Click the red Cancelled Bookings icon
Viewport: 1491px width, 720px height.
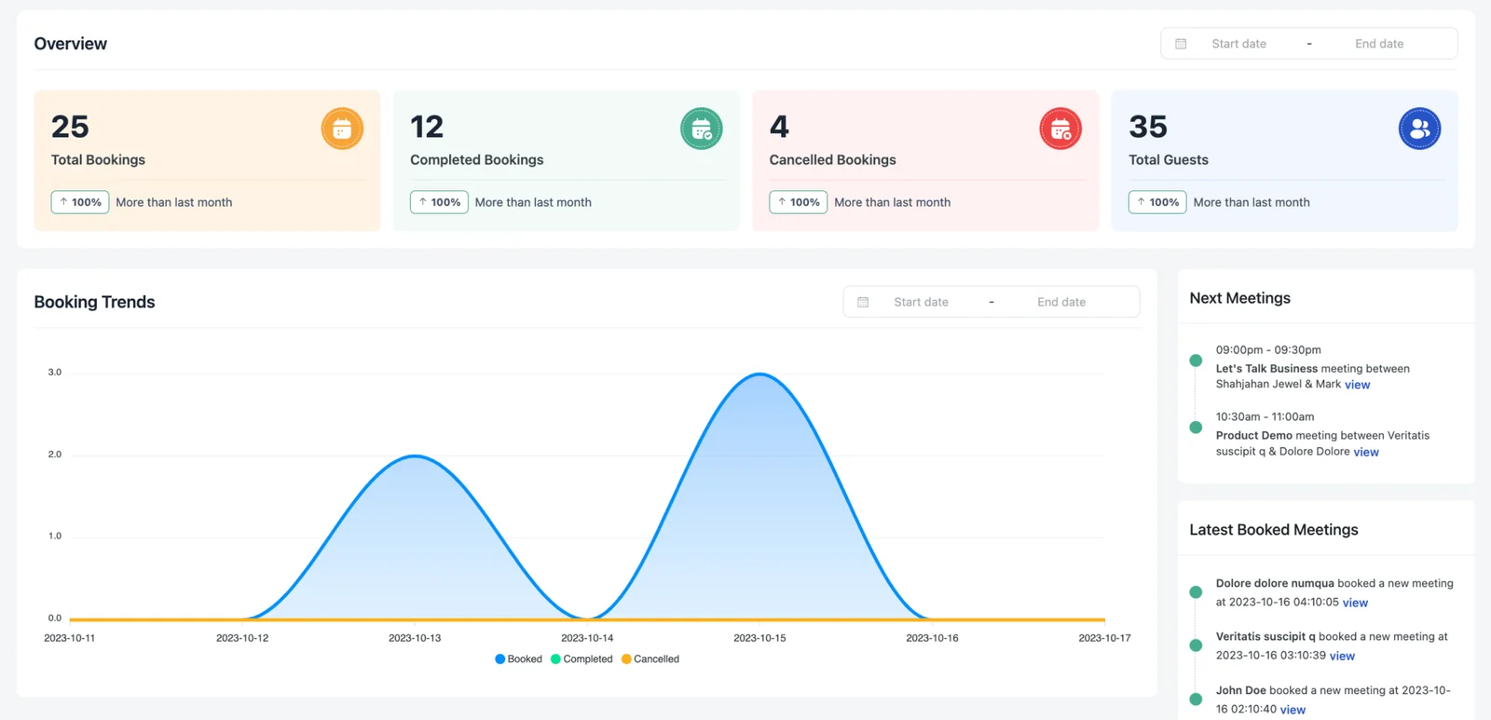tap(1060, 129)
